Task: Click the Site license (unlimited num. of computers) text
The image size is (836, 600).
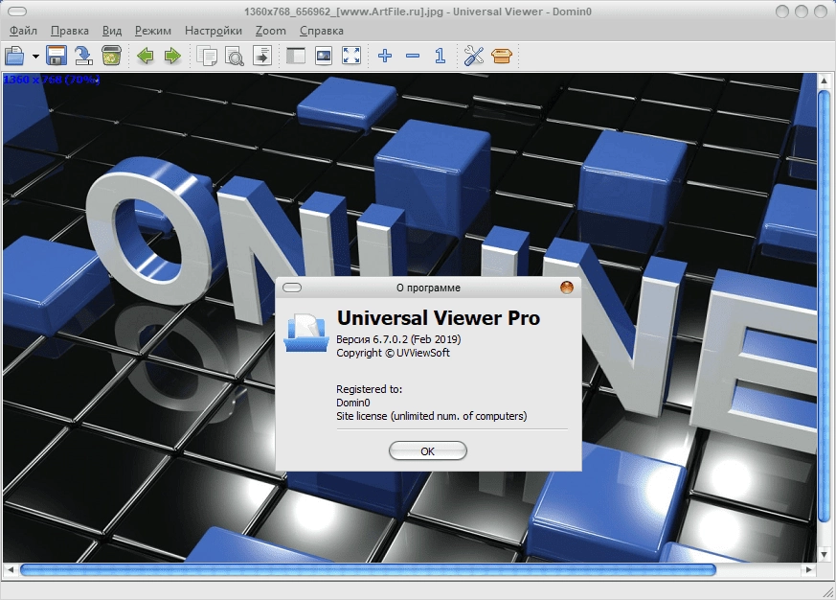Action: click(431, 416)
